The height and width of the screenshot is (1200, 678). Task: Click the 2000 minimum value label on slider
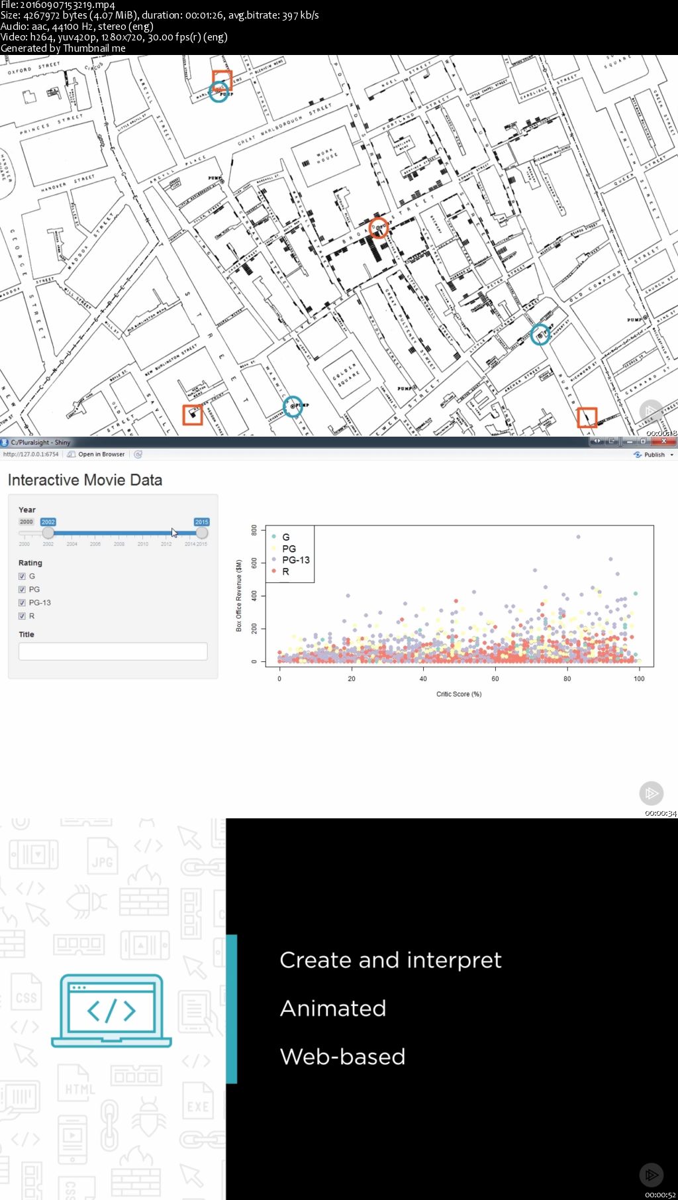click(x=26, y=522)
